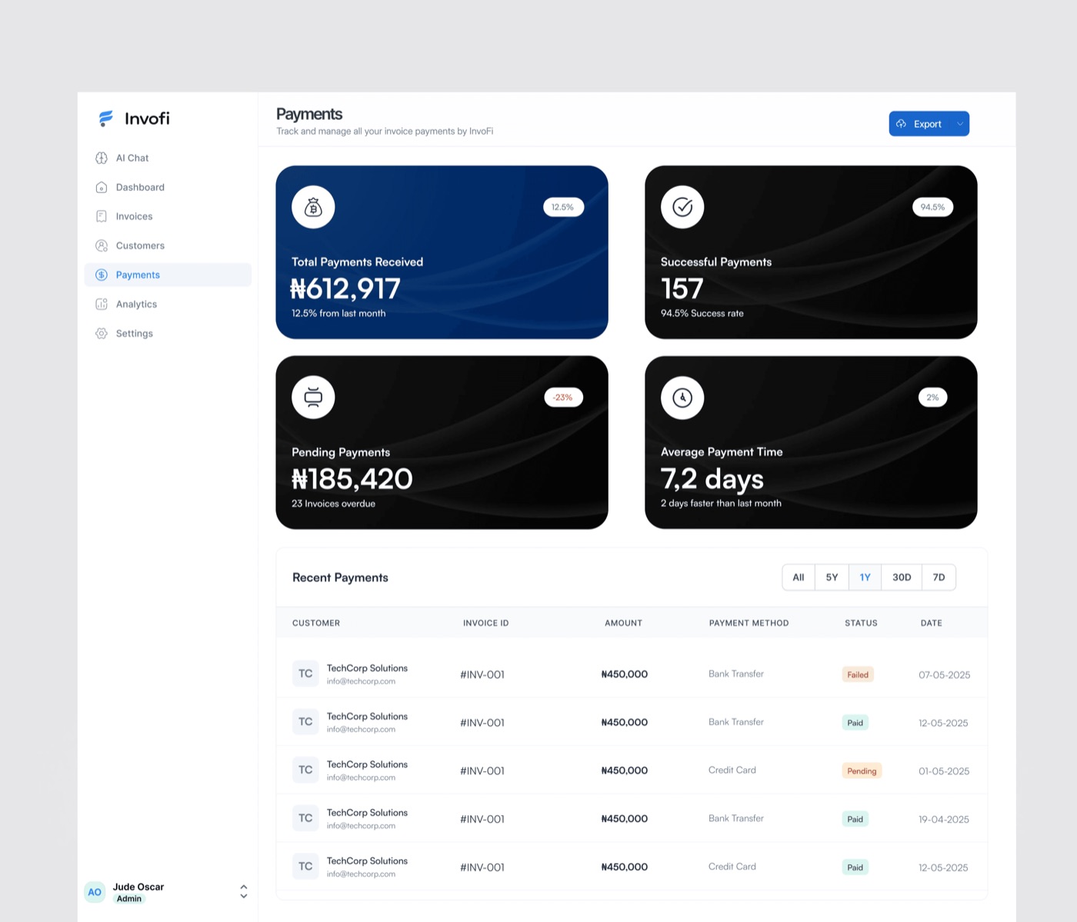Click the Dashboard home icon
The width and height of the screenshot is (1077, 922).
[x=102, y=187]
